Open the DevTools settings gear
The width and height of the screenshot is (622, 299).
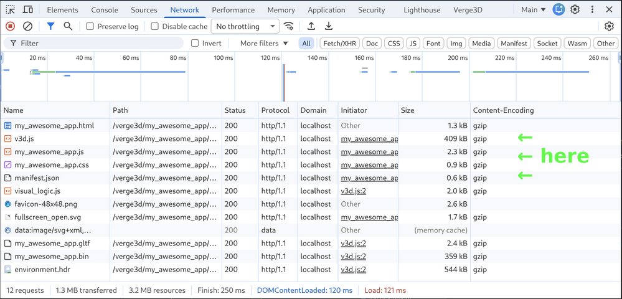[x=575, y=9]
